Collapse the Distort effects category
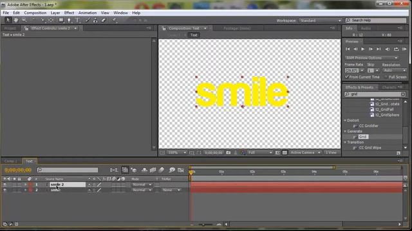Screen dimensions: 412x231 click(x=345, y=121)
